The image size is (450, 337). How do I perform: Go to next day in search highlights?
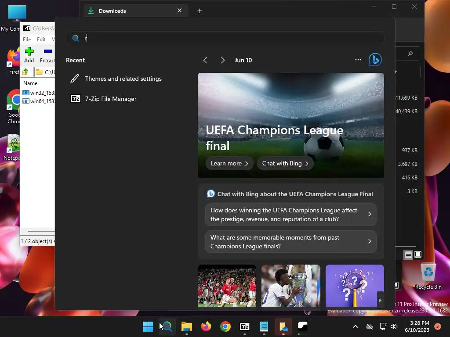(x=223, y=60)
